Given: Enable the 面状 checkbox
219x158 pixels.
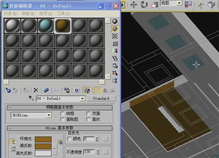Looking at the screenshot, I should click(x=89, y=119).
